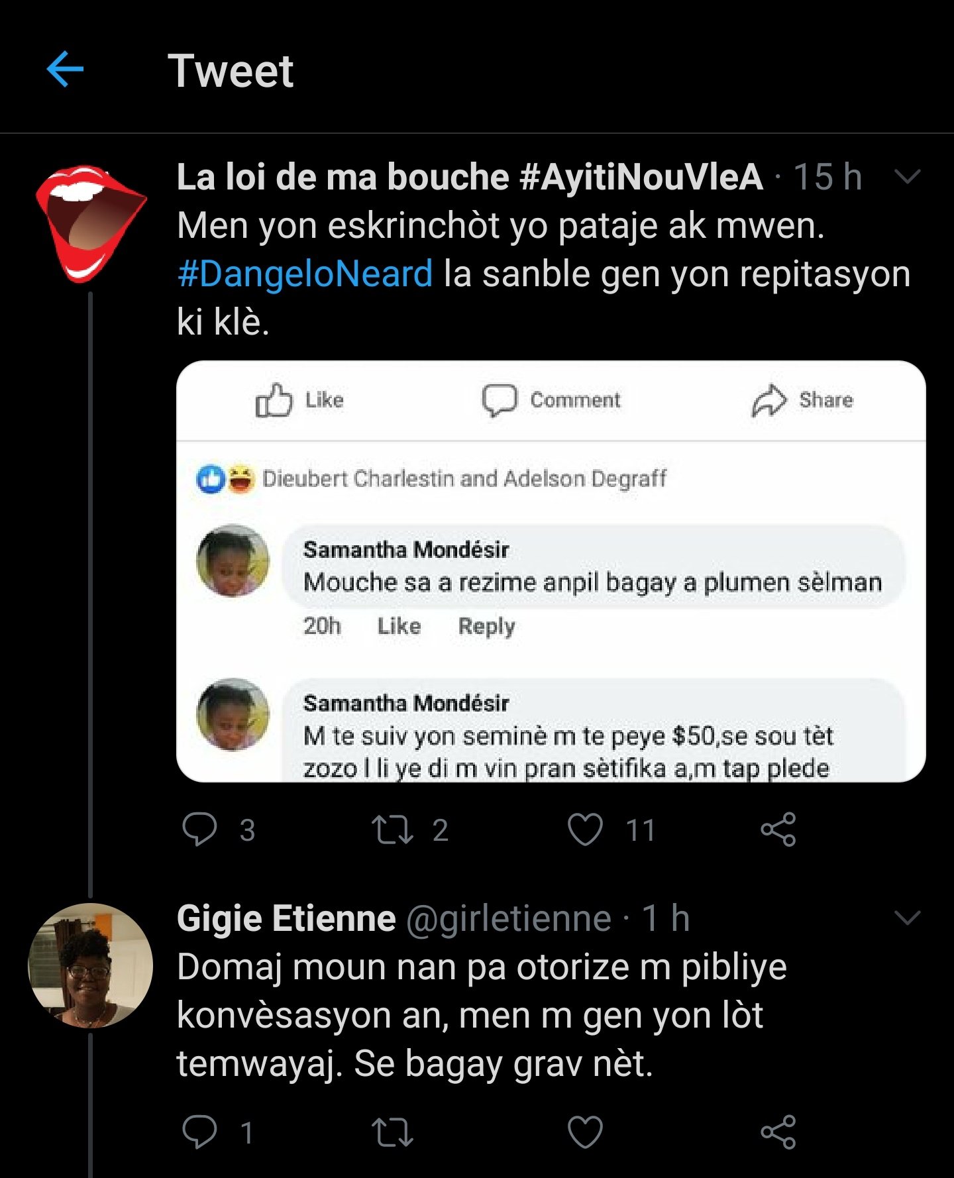The width and height of the screenshot is (954, 1178).
Task: Expand options chevron on Gigie Etienne's tweet
Action: 907,918
